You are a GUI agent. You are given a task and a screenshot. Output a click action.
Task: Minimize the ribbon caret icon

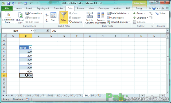(150, 8)
